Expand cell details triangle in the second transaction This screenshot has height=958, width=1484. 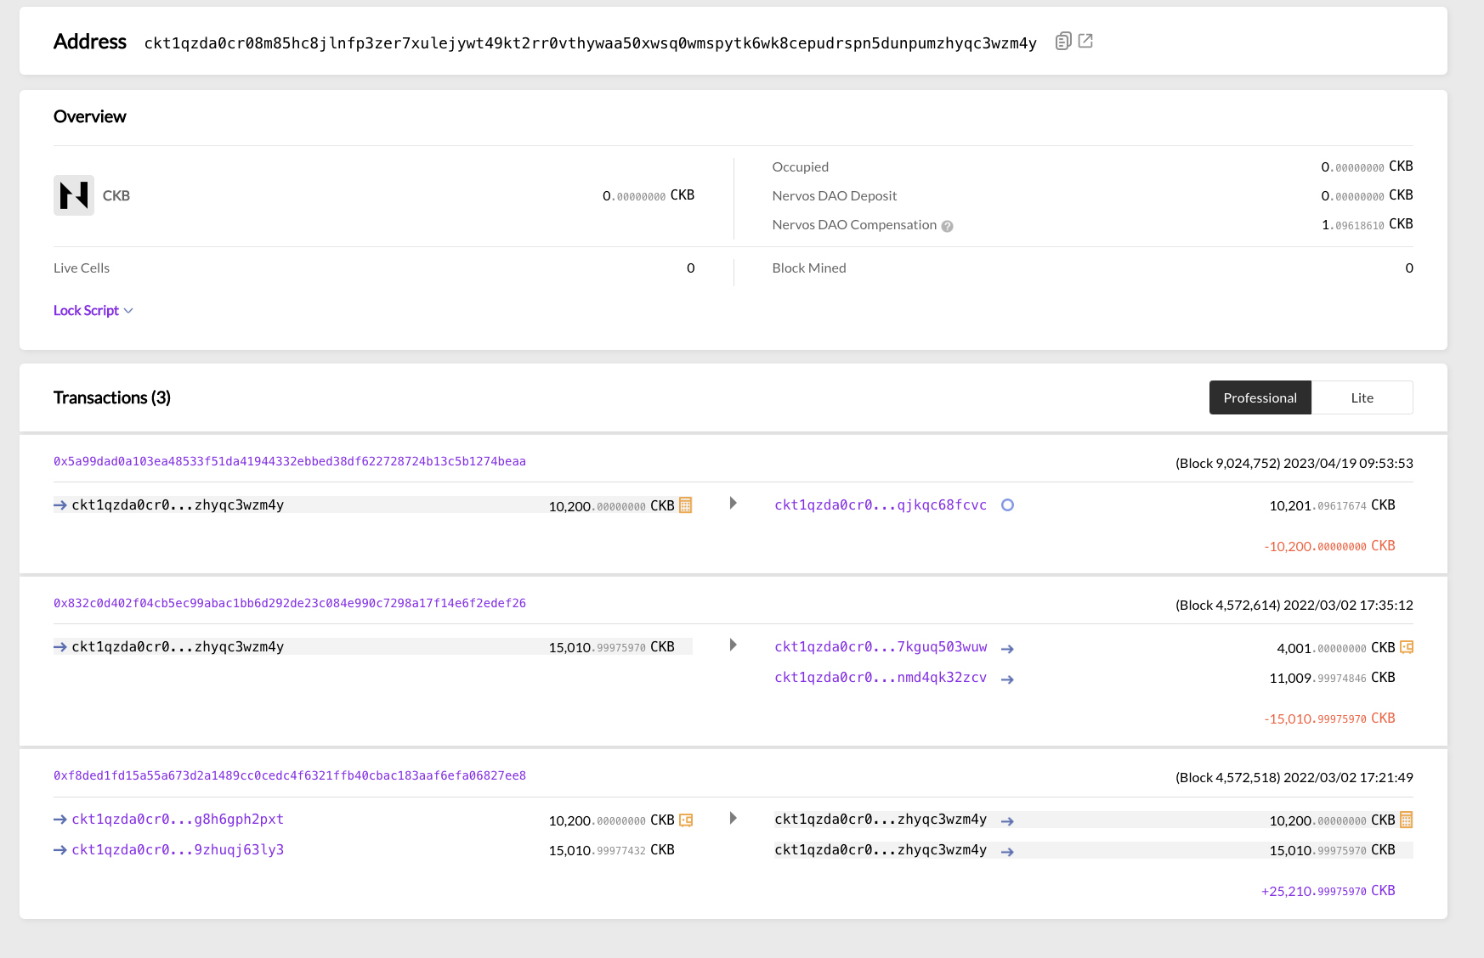click(x=733, y=645)
